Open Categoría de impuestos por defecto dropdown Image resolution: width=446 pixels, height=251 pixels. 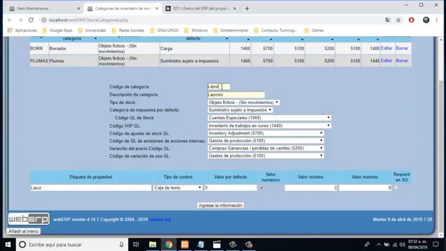pos(240,110)
